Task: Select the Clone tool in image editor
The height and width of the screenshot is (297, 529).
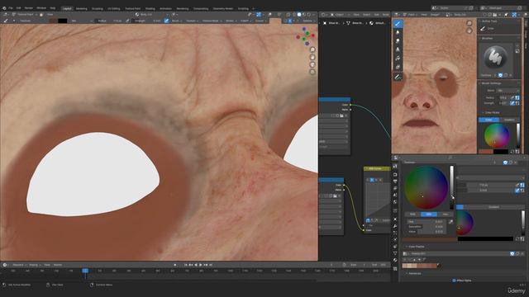Action: (398, 49)
